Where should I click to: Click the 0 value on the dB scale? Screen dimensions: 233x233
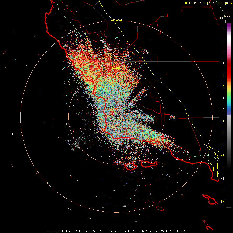(223, 110)
